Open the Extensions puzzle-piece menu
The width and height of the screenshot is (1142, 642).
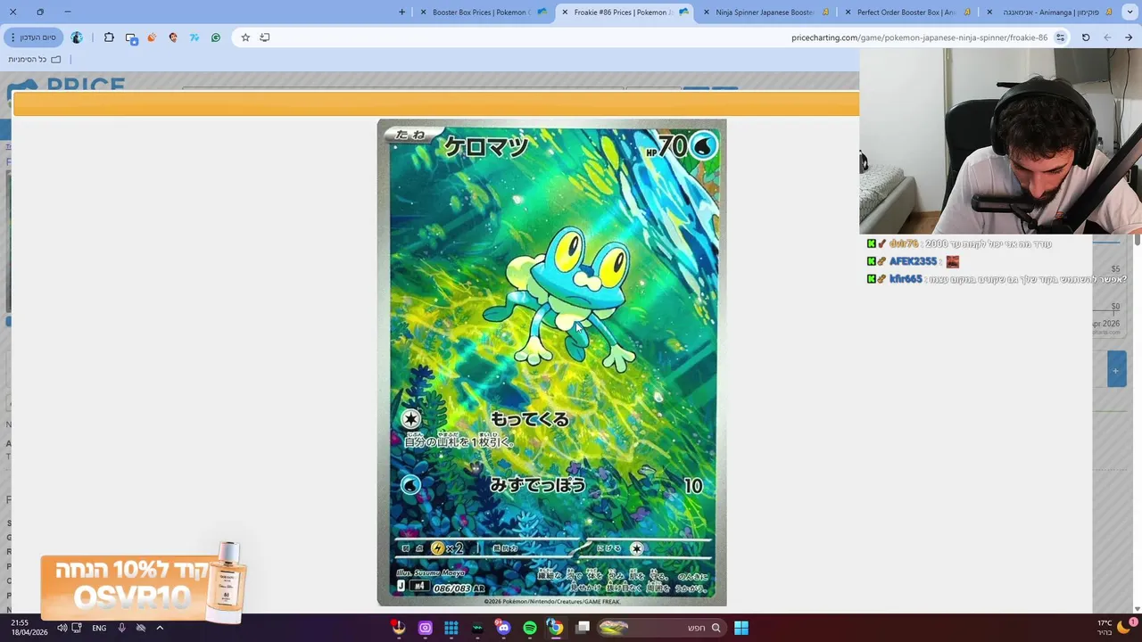109,37
